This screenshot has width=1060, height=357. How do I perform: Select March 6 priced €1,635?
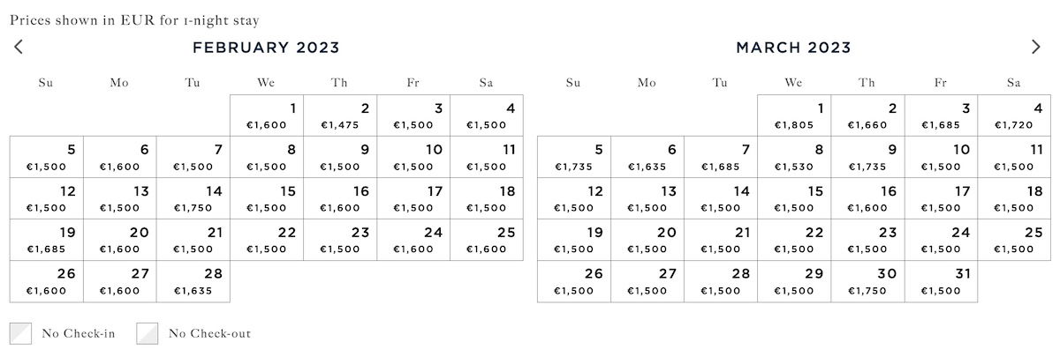tap(647, 157)
